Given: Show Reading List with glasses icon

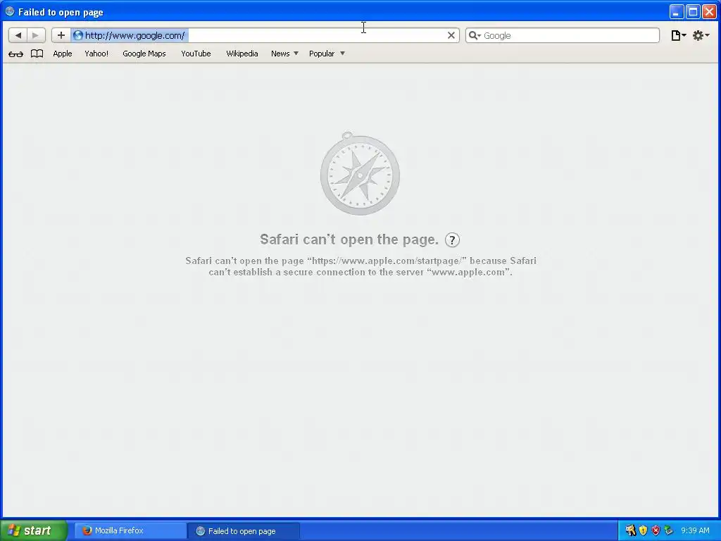Looking at the screenshot, I should click(x=15, y=54).
